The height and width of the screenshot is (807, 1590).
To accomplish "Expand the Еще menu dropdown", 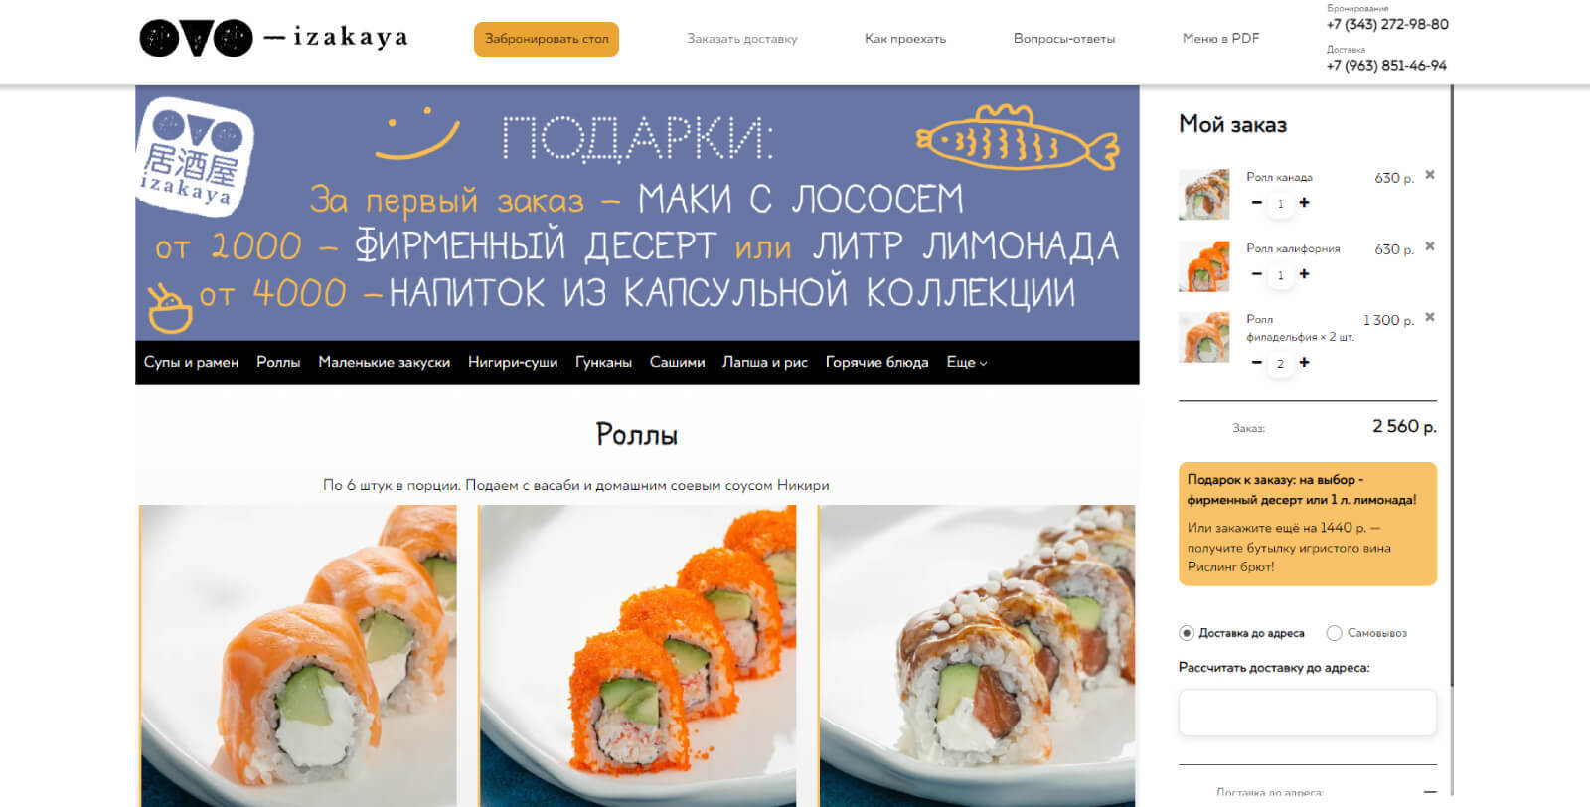I will point(967,363).
